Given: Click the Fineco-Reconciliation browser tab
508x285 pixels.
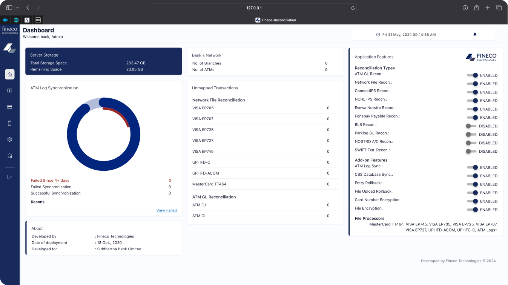Looking at the screenshot, I should 275,20.
